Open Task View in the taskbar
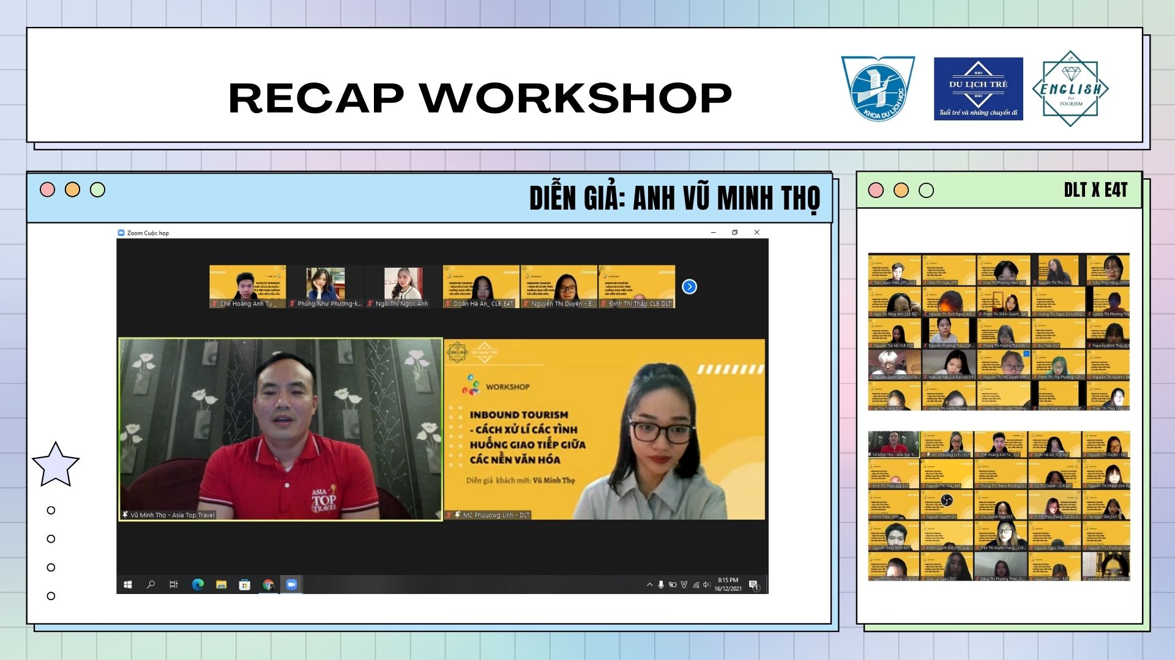The image size is (1175, 660). [174, 585]
